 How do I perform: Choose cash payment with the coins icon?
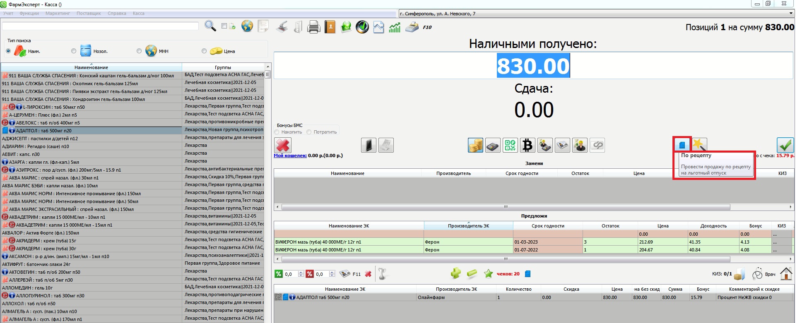(475, 145)
